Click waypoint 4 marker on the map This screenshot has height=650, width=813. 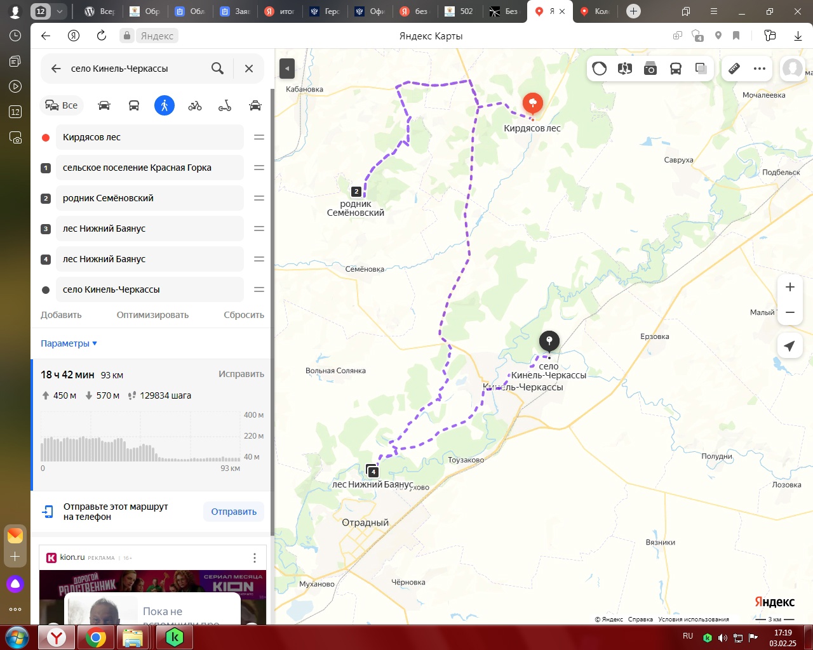click(x=373, y=472)
